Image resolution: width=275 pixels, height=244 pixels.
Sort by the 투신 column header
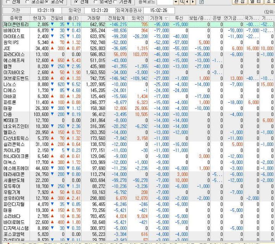pyautogui.click(x=179, y=18)
